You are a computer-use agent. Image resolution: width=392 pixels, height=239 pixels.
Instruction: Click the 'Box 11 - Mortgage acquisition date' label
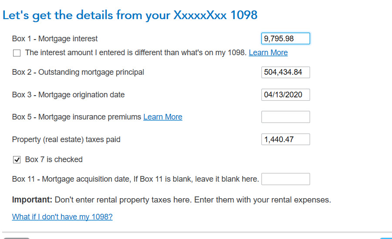[135, 179]
